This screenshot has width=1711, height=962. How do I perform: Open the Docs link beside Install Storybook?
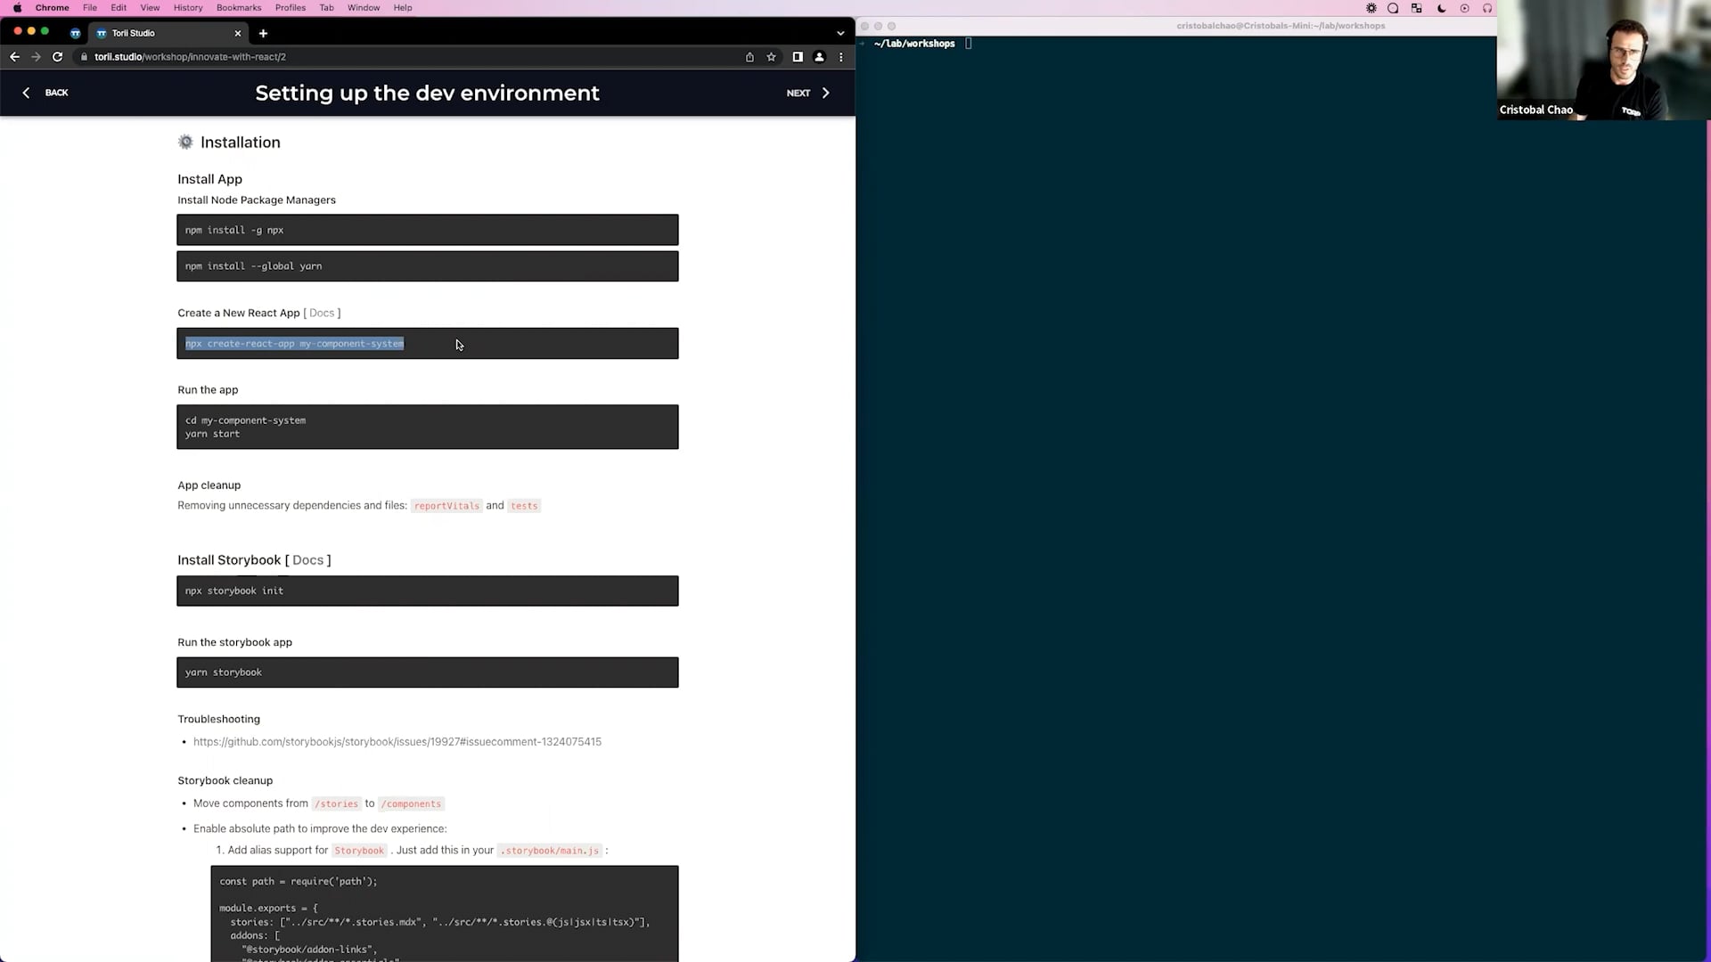[307, 560]
